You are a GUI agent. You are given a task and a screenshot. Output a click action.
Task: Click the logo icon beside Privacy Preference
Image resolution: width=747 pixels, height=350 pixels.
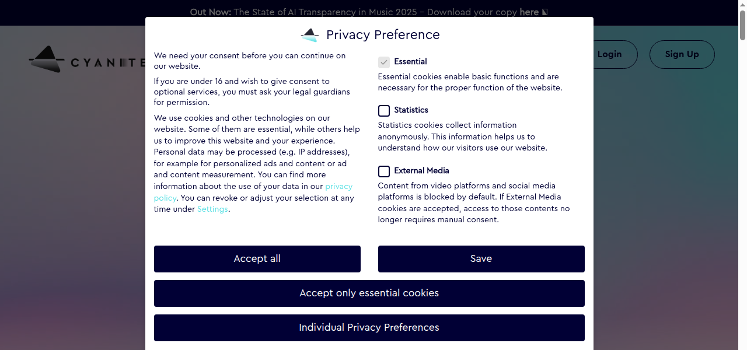(x=310, y=35)
